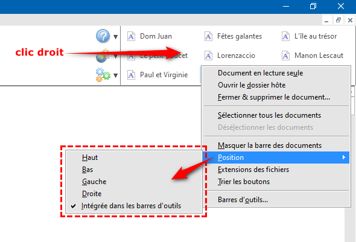
Task: Restore the inner document window
Action: [x=339, y=21]
